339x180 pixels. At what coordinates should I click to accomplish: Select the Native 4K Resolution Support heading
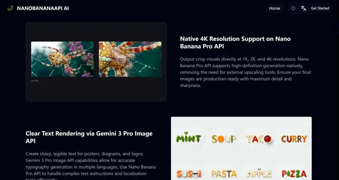point(235,42)
